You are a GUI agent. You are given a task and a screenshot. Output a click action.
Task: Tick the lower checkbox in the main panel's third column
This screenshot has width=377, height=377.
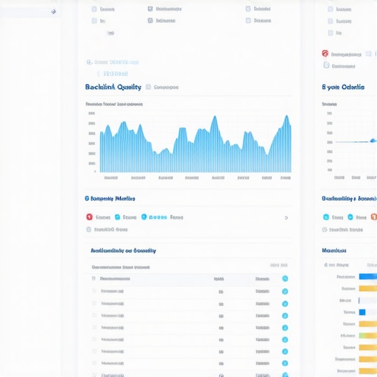[x=248, y=21]
